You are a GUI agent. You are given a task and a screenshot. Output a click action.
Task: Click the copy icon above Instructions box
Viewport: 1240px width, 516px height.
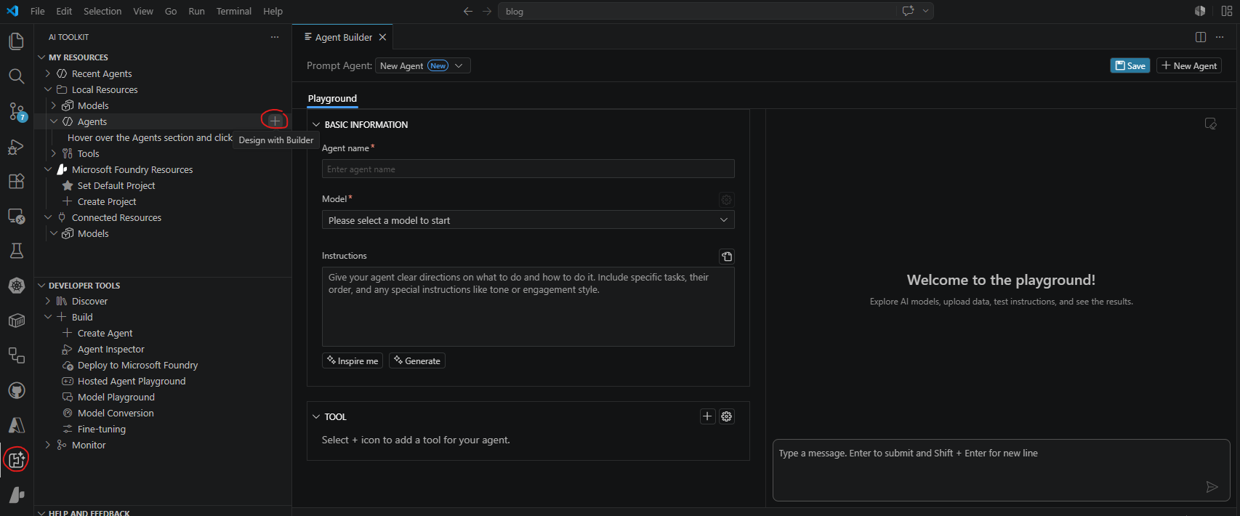pyautogui.click(x=726, y=257)
